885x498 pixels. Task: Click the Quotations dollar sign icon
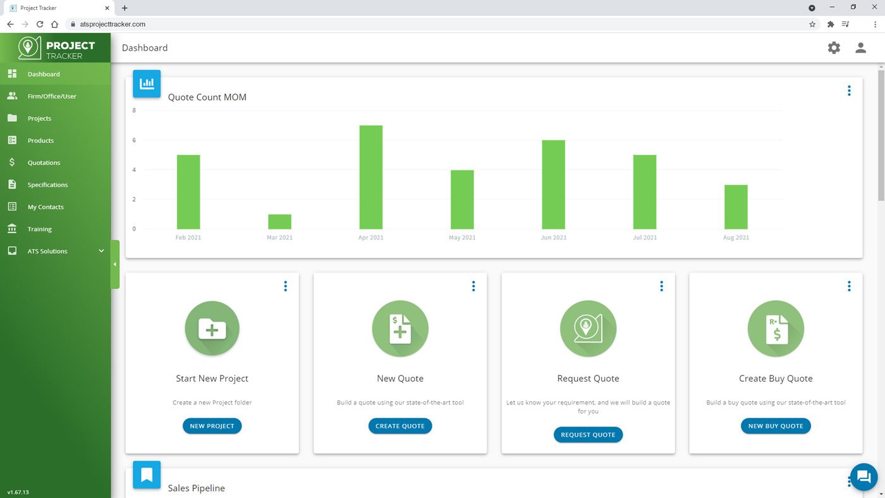[x=12, y=162]
